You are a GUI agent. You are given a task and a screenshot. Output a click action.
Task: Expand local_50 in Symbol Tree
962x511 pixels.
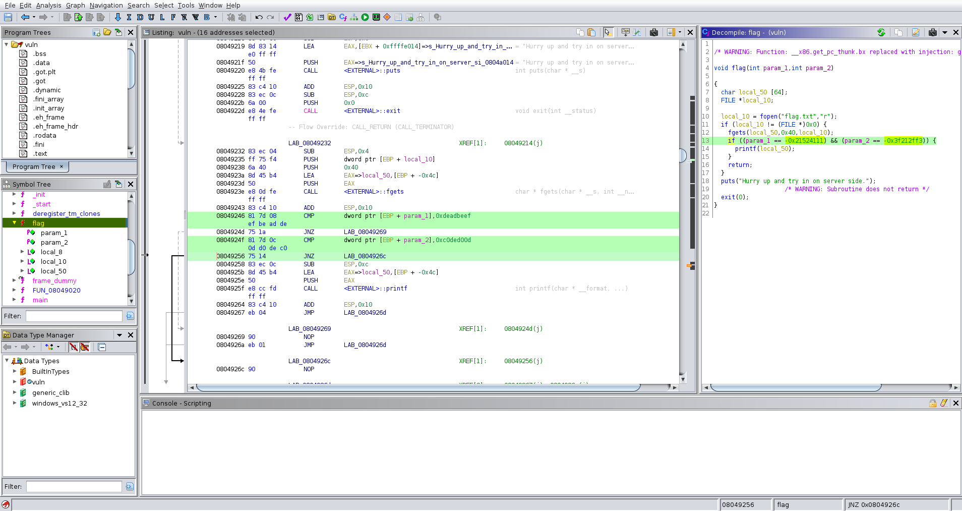tap(22, 271)
